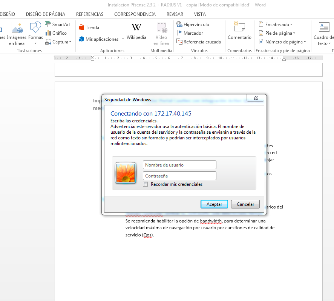Focus the Contraseña password field
Image resolution: width=334 pixels, height=301 pixels.
[179, 176]
